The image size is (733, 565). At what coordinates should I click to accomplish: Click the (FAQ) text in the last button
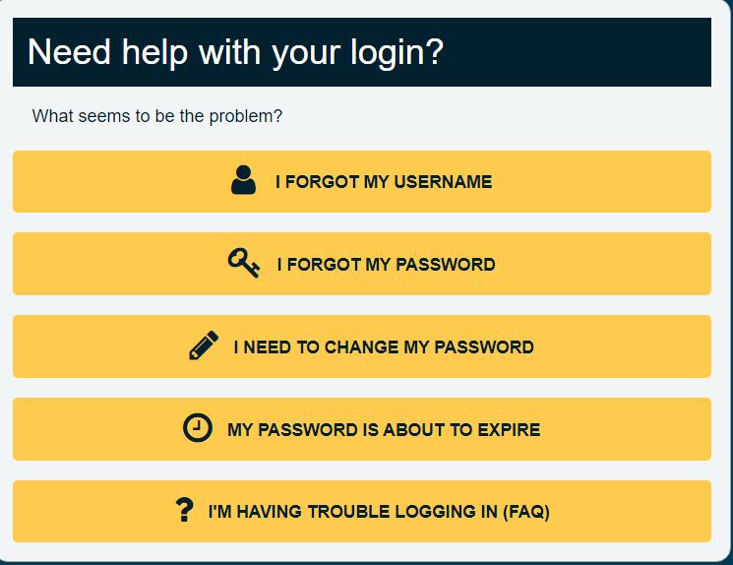(x=526, y=512)
